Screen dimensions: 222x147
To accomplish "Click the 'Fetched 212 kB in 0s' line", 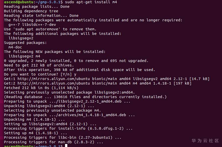I will (x=41, y=88).
